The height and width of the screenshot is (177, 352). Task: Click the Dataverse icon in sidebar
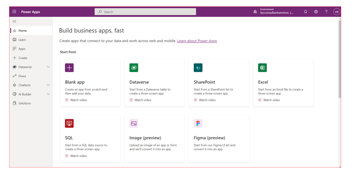tap(15, 67)
